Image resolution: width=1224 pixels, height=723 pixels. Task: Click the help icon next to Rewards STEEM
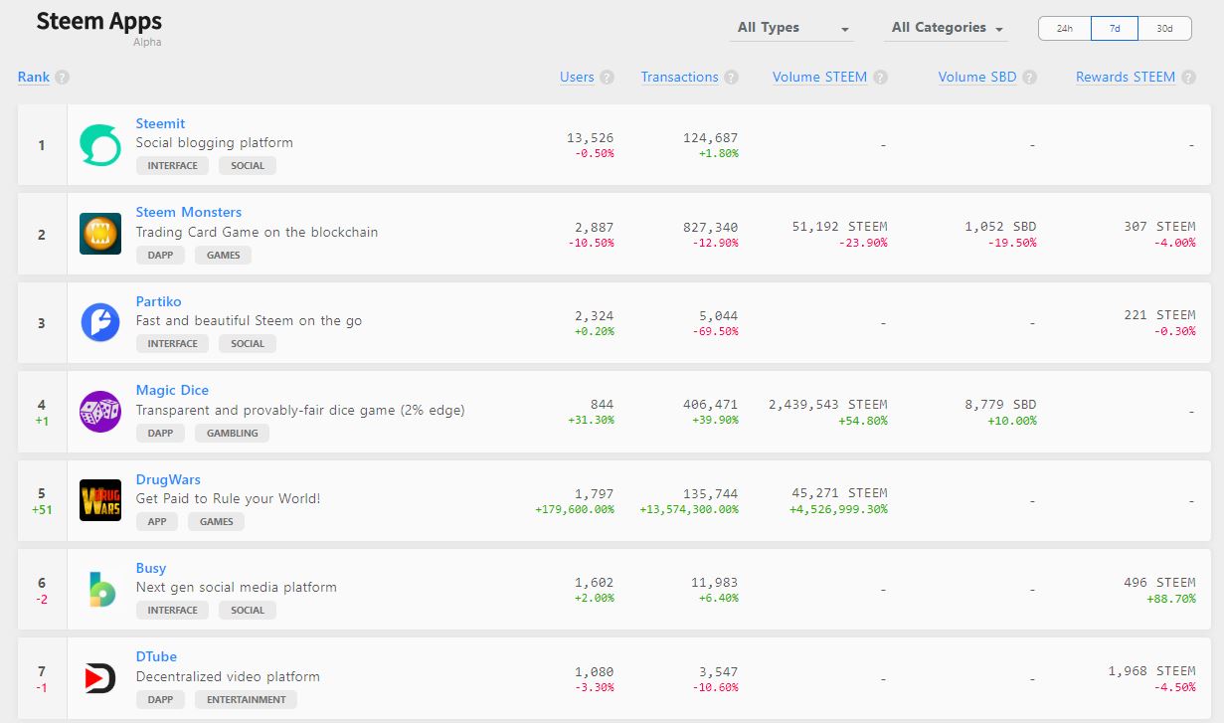click(1186, 78)
